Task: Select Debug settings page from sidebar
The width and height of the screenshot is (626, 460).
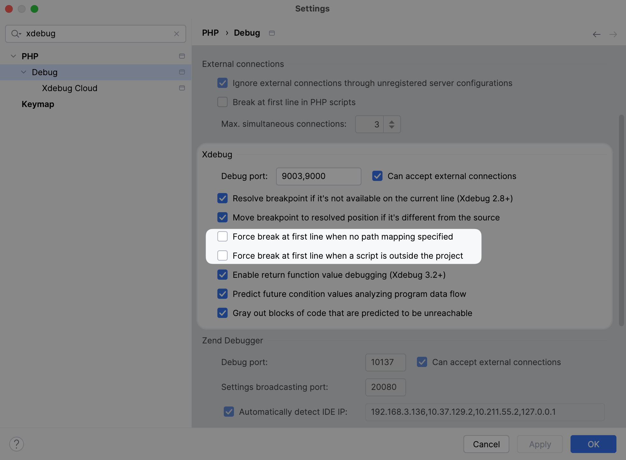Action: (x=45, y=72)
